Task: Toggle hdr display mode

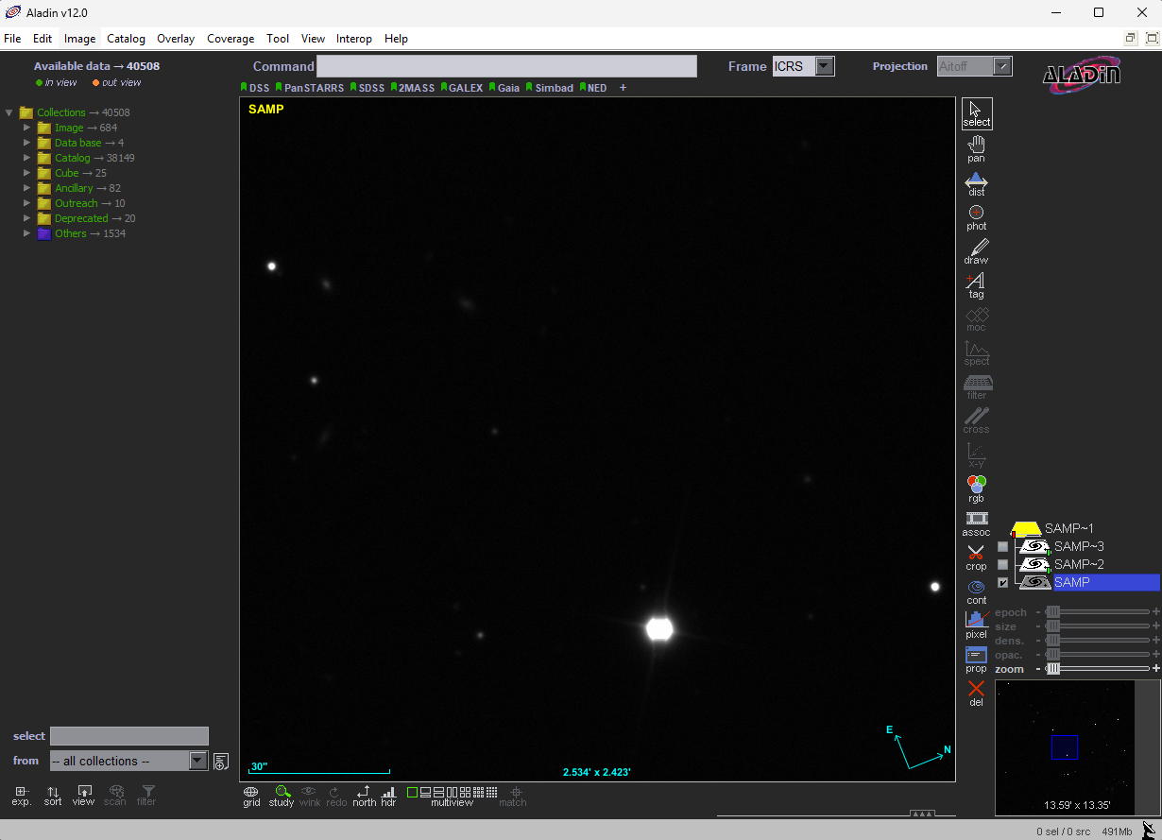Action: 389,796
